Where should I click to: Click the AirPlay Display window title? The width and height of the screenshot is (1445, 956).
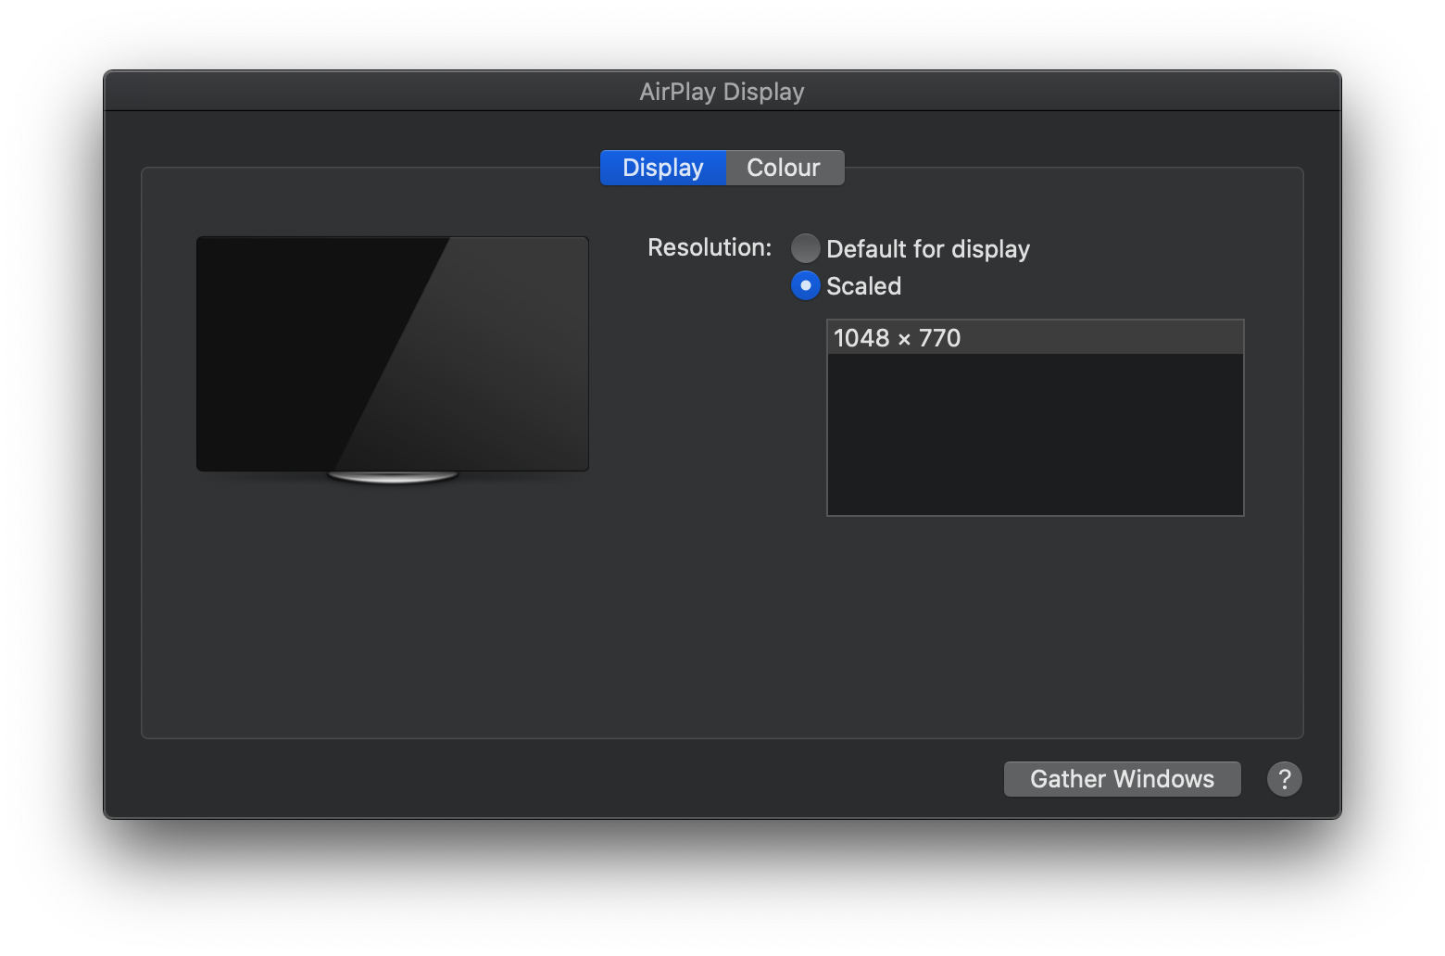tap(722, 92)
